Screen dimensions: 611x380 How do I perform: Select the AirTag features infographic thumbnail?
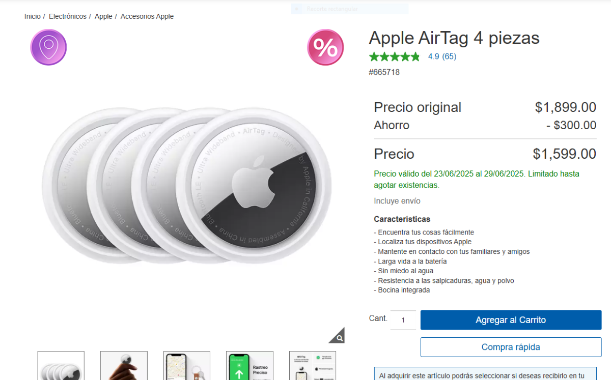tap(313, 365)
